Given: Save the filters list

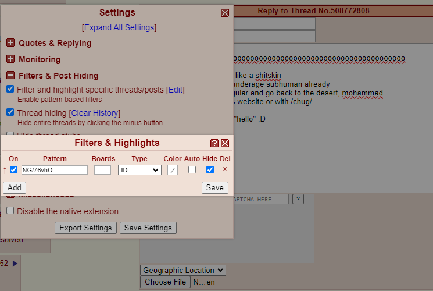Looking at the screenshot, I should click(x=215, y=187).
